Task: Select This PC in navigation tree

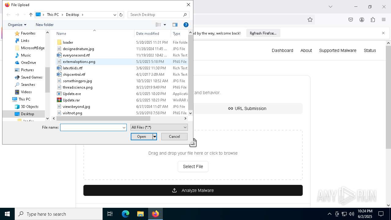Action: (24, 99)
